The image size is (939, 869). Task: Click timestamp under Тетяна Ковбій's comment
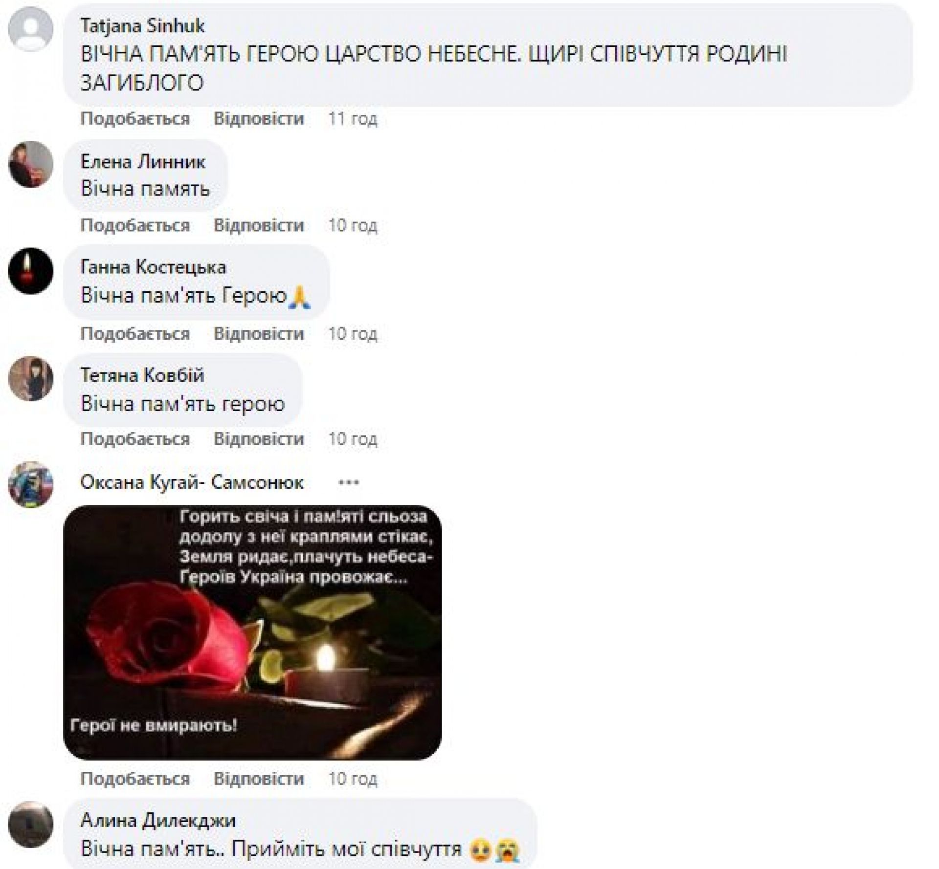tap(353, 439)
